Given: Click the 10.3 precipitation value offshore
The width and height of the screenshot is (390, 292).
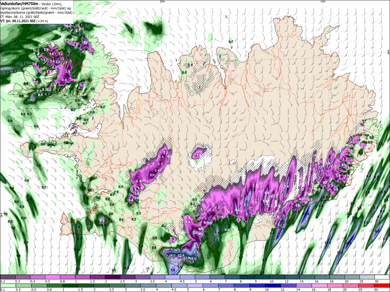Looking at the screenshot, I should (x=340, y=253).
